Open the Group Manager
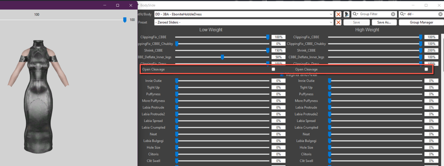Image resolution: width=444 pixels, height=166 pixels. (421, 22)
